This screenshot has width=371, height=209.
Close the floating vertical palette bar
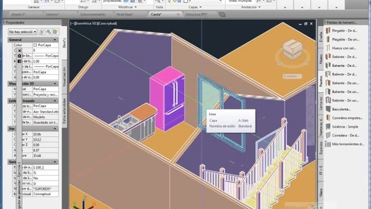coord(20,51)
